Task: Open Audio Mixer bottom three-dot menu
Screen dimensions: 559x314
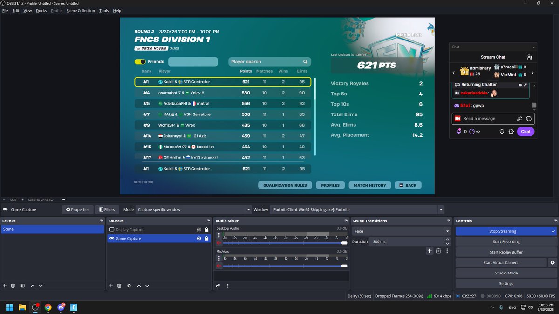Action: pos(228,286)
